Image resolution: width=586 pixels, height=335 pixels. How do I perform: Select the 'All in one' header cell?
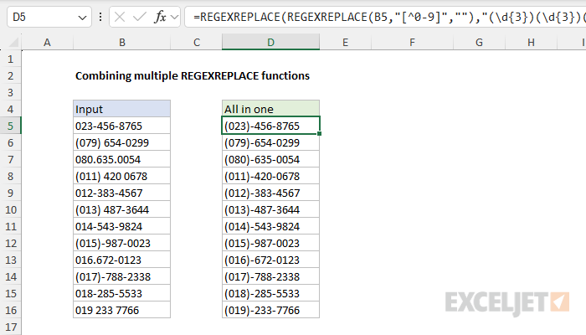(270, 109)
